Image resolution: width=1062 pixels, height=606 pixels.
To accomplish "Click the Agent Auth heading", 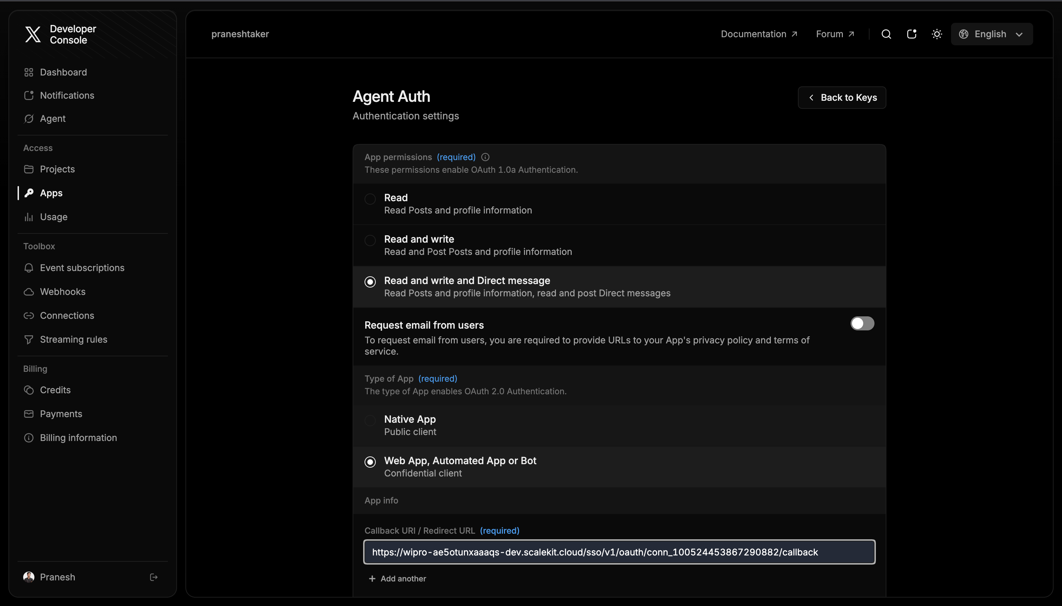I will (x=391, y=97).
